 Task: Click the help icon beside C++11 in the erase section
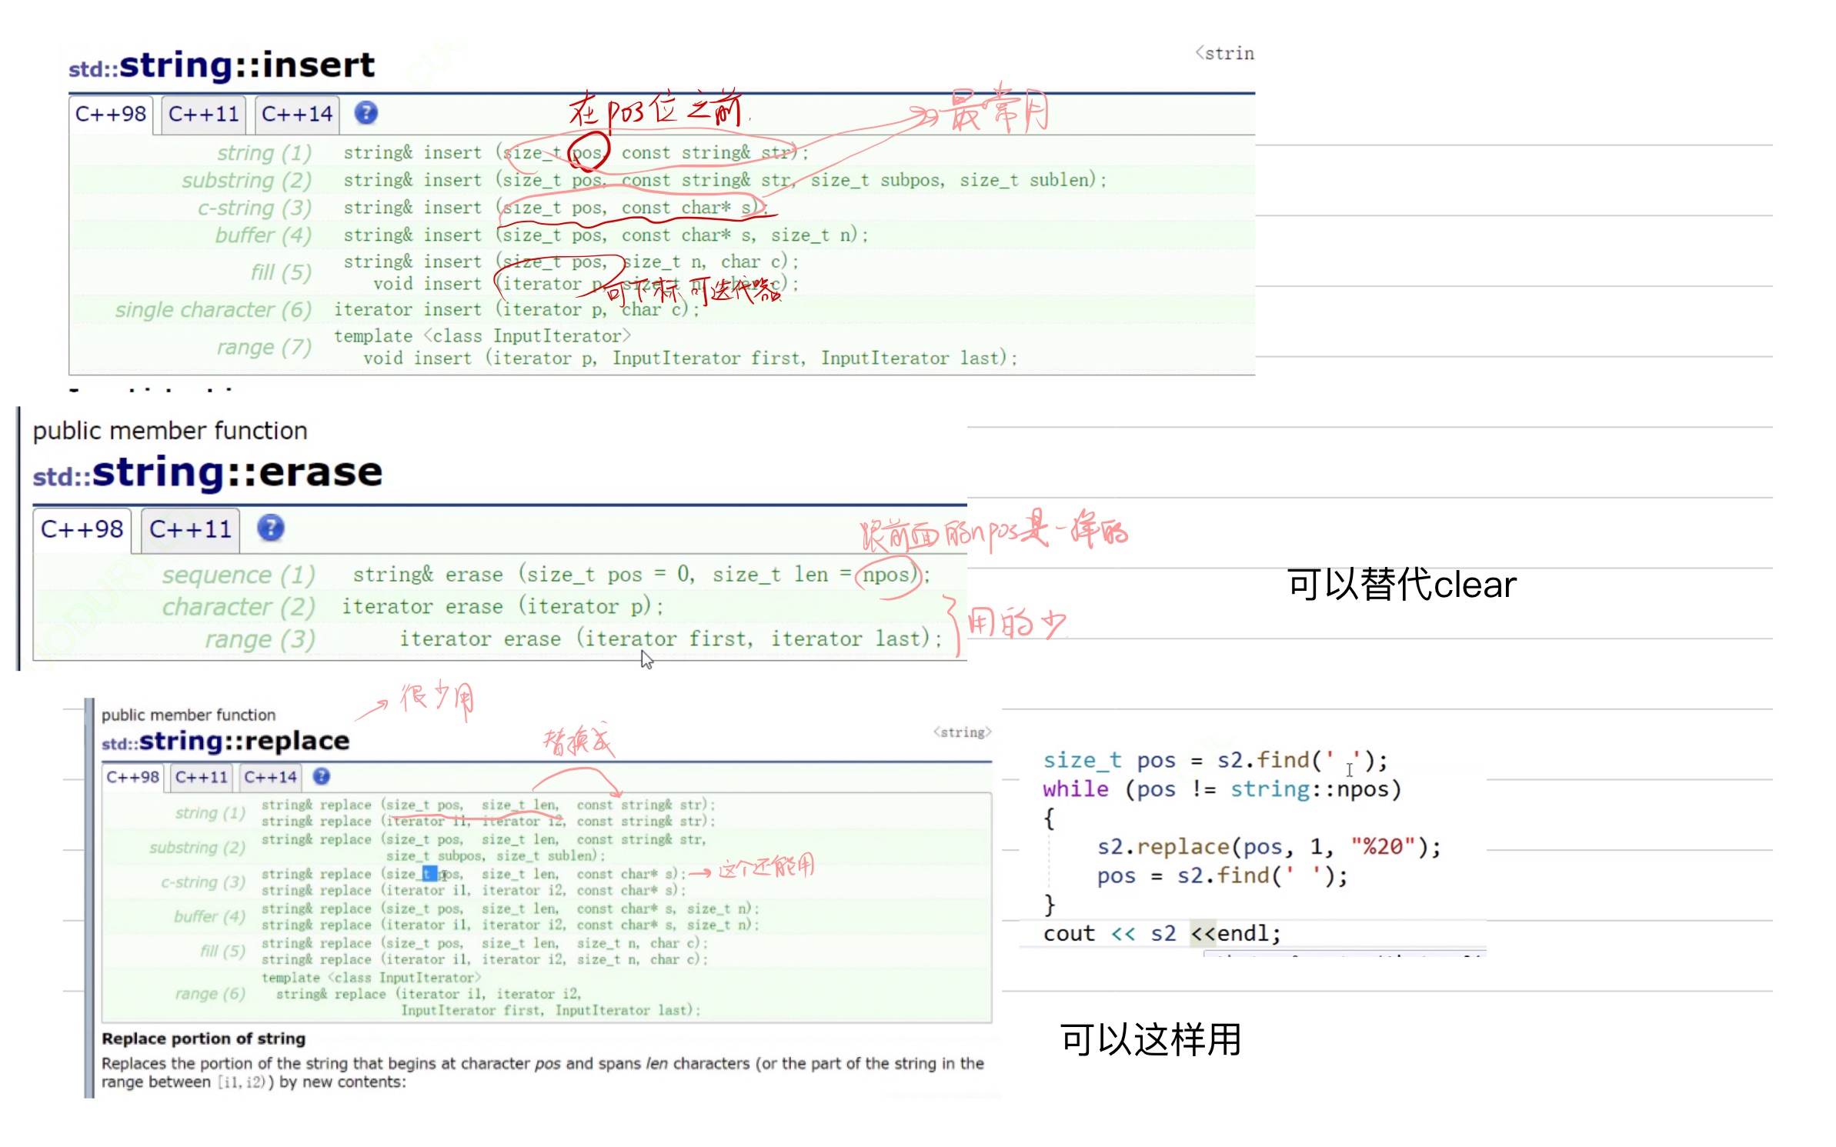point(270,528)
